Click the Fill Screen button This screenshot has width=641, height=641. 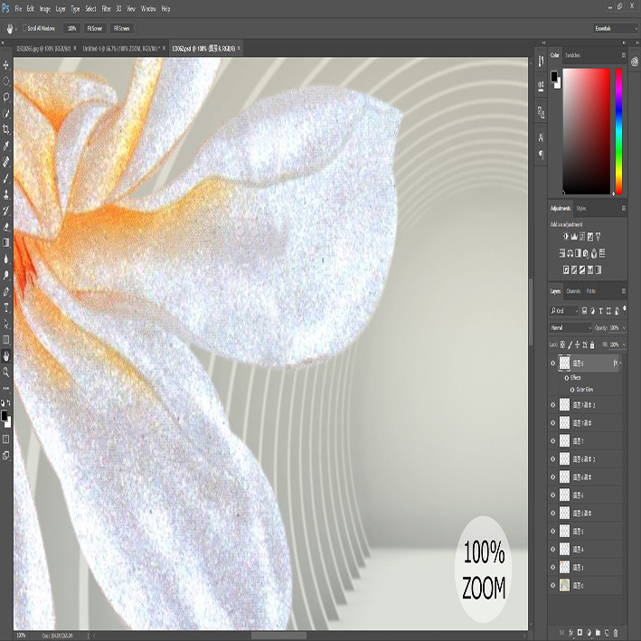[121, 28]
